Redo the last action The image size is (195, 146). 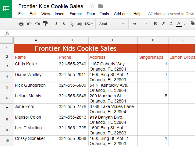coord(37,24)
